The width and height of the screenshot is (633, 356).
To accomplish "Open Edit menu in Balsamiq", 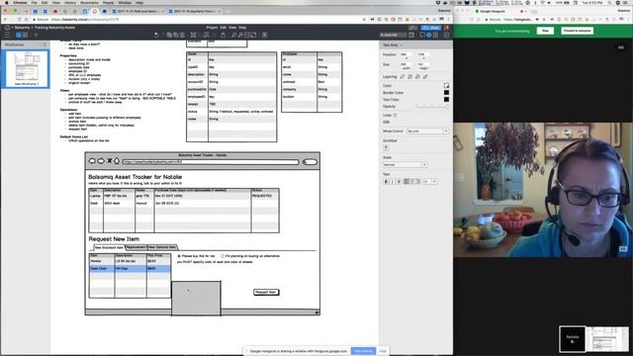I will click(224, 28).
